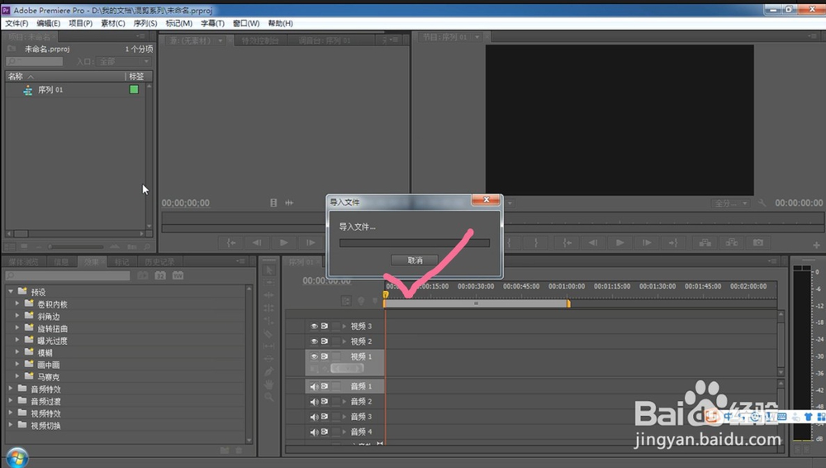
Task: Open the Program monitor button editor plus
Action: tap(816, 245)
